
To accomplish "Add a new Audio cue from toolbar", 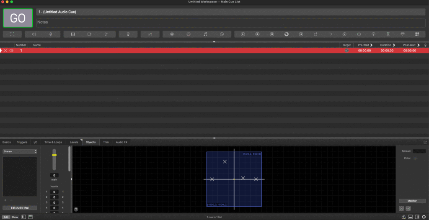I will pos(34,34).
